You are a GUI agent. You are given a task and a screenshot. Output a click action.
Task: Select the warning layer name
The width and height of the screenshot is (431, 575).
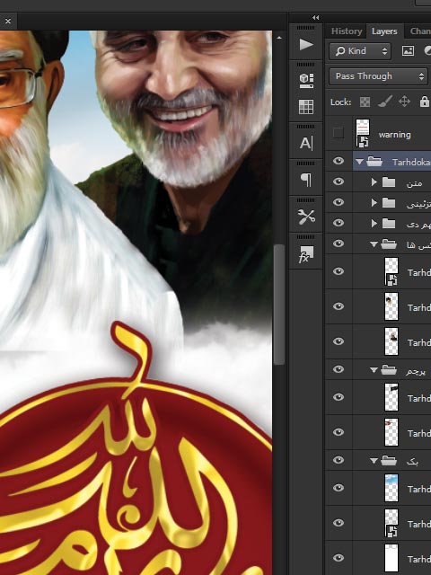394,135
